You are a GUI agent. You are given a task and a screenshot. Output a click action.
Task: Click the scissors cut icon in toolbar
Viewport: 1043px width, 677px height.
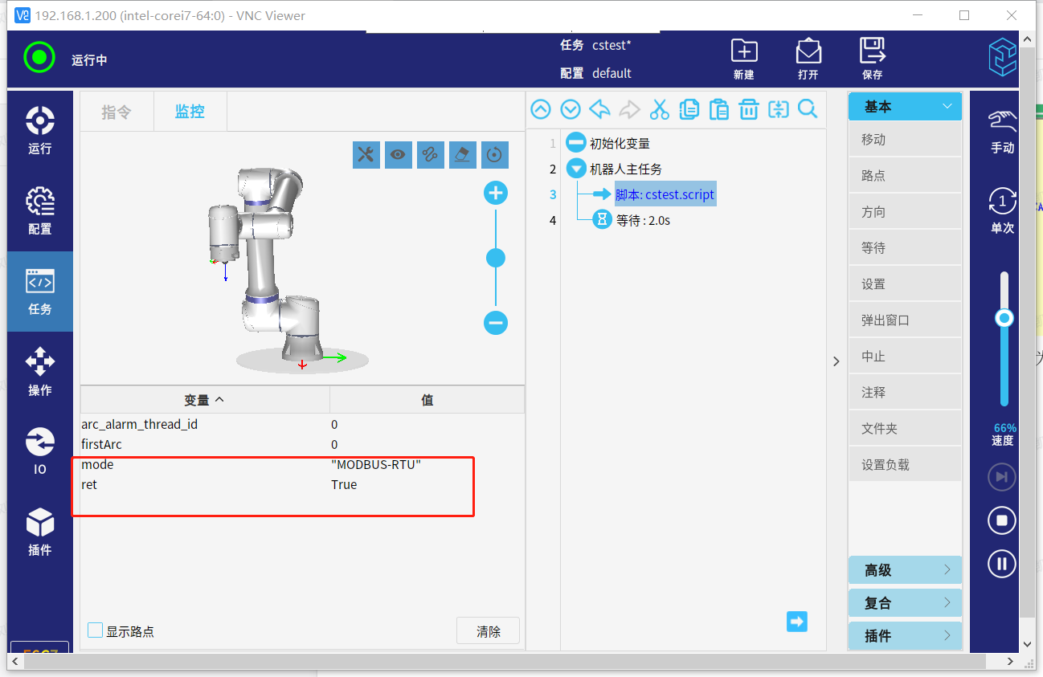(659, 109)
